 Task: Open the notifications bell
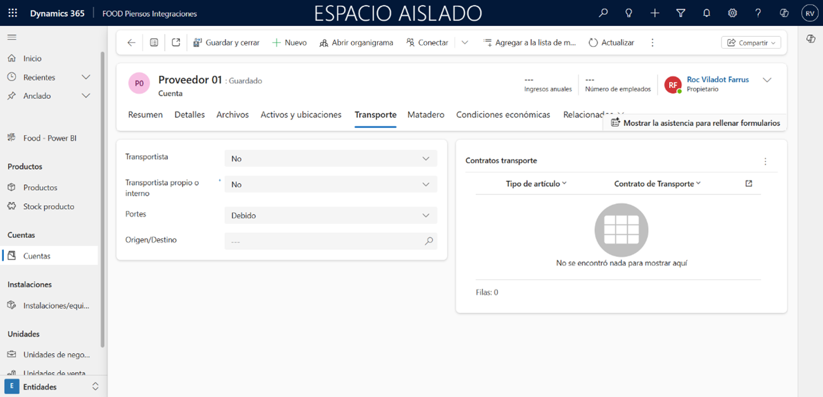pyautogui.click(x=706, y=13)
